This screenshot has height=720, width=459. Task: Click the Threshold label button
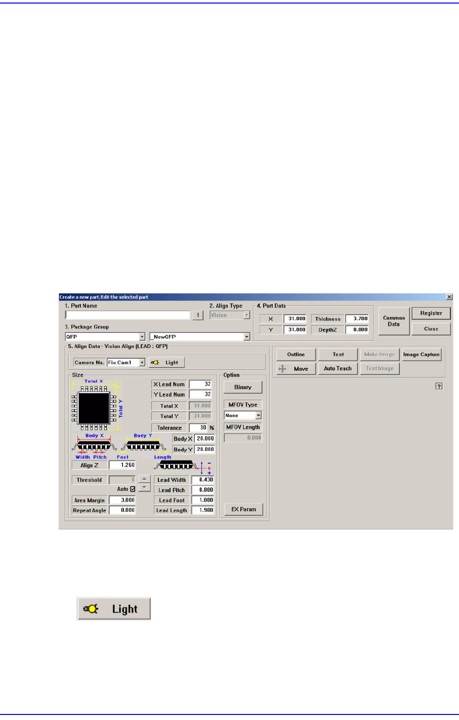pyautogui.click(x=89, y=480)
